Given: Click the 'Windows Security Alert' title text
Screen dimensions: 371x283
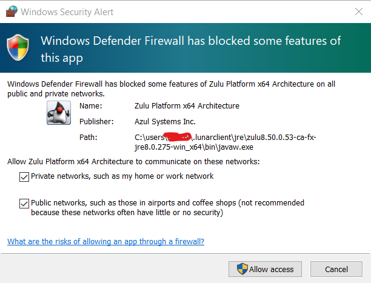Looking at the screenshot, I should tap(68, 12).
